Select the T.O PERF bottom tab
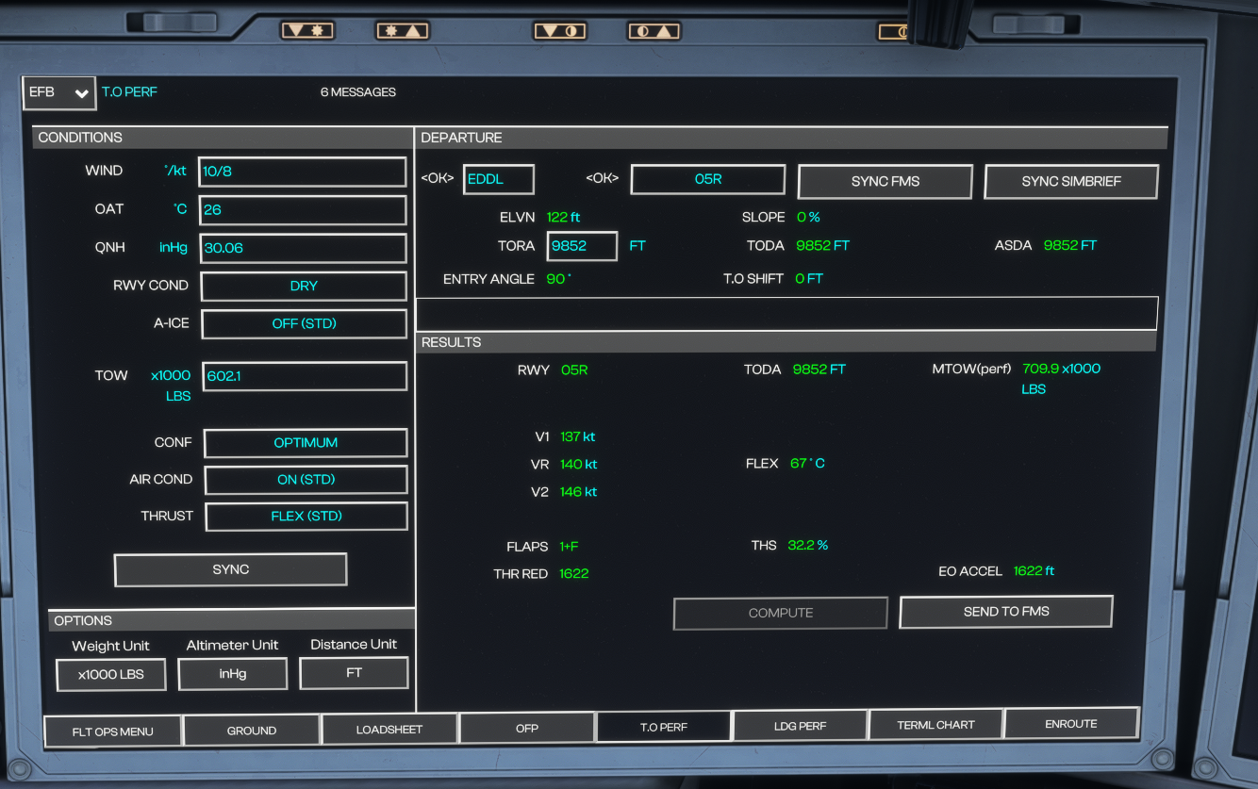This screenshot has height=789, width=1258. tap(663, 727)
